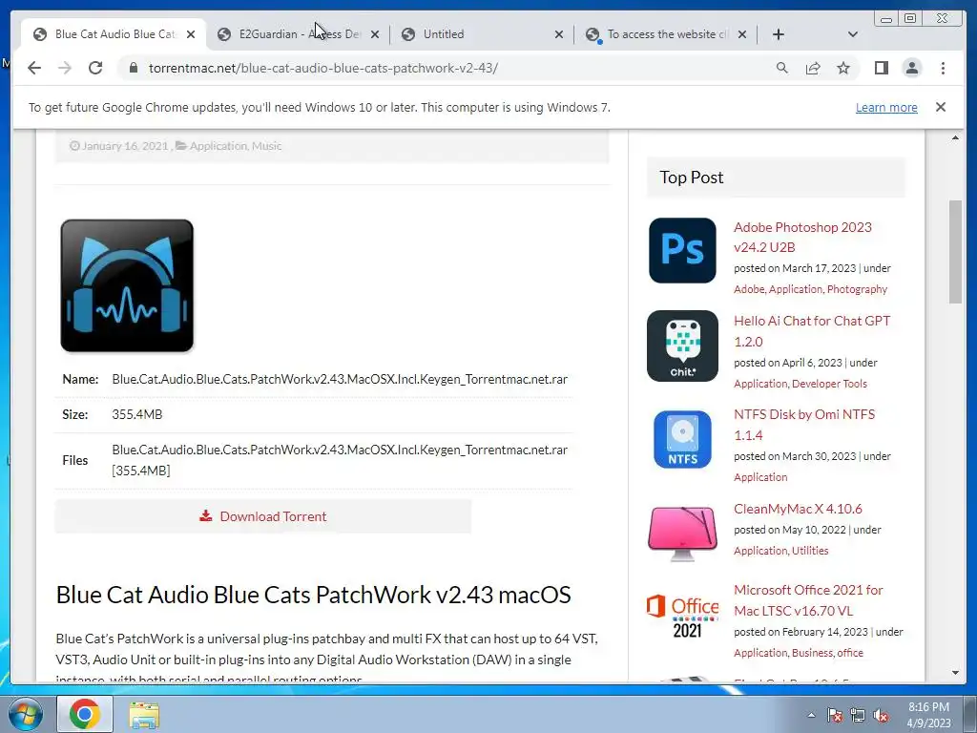The image size is (977, 733).
Task: Open the Music category link under the date
Action: [x=267, y=146]
